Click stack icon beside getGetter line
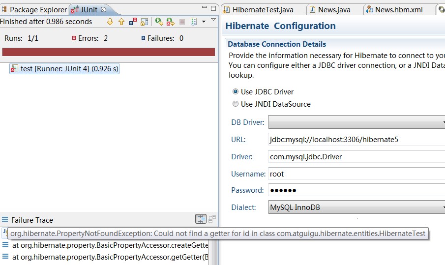Screen dimensions: 445x265 [x=5, y=257]
